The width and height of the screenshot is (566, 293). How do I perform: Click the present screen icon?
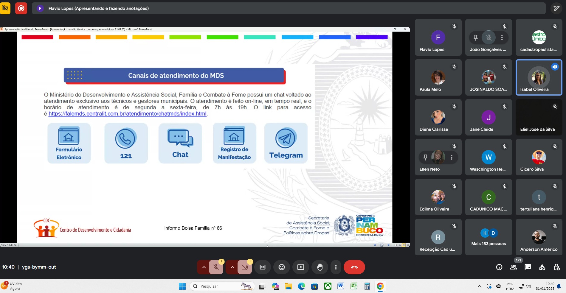pyautogui.click(x=301, y=267)
